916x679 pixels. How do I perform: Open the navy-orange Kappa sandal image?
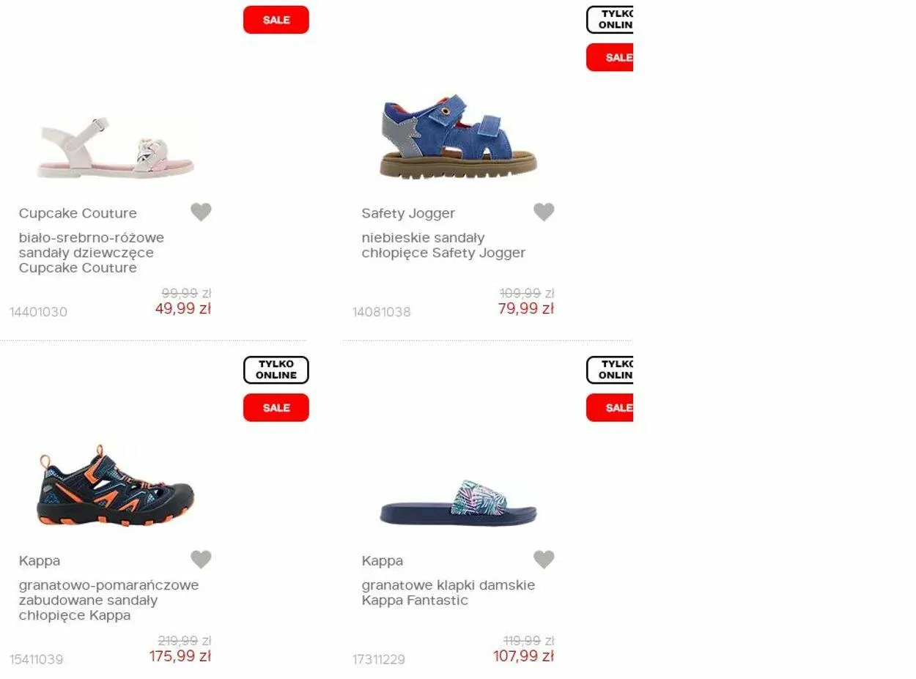tap(116, 484)
